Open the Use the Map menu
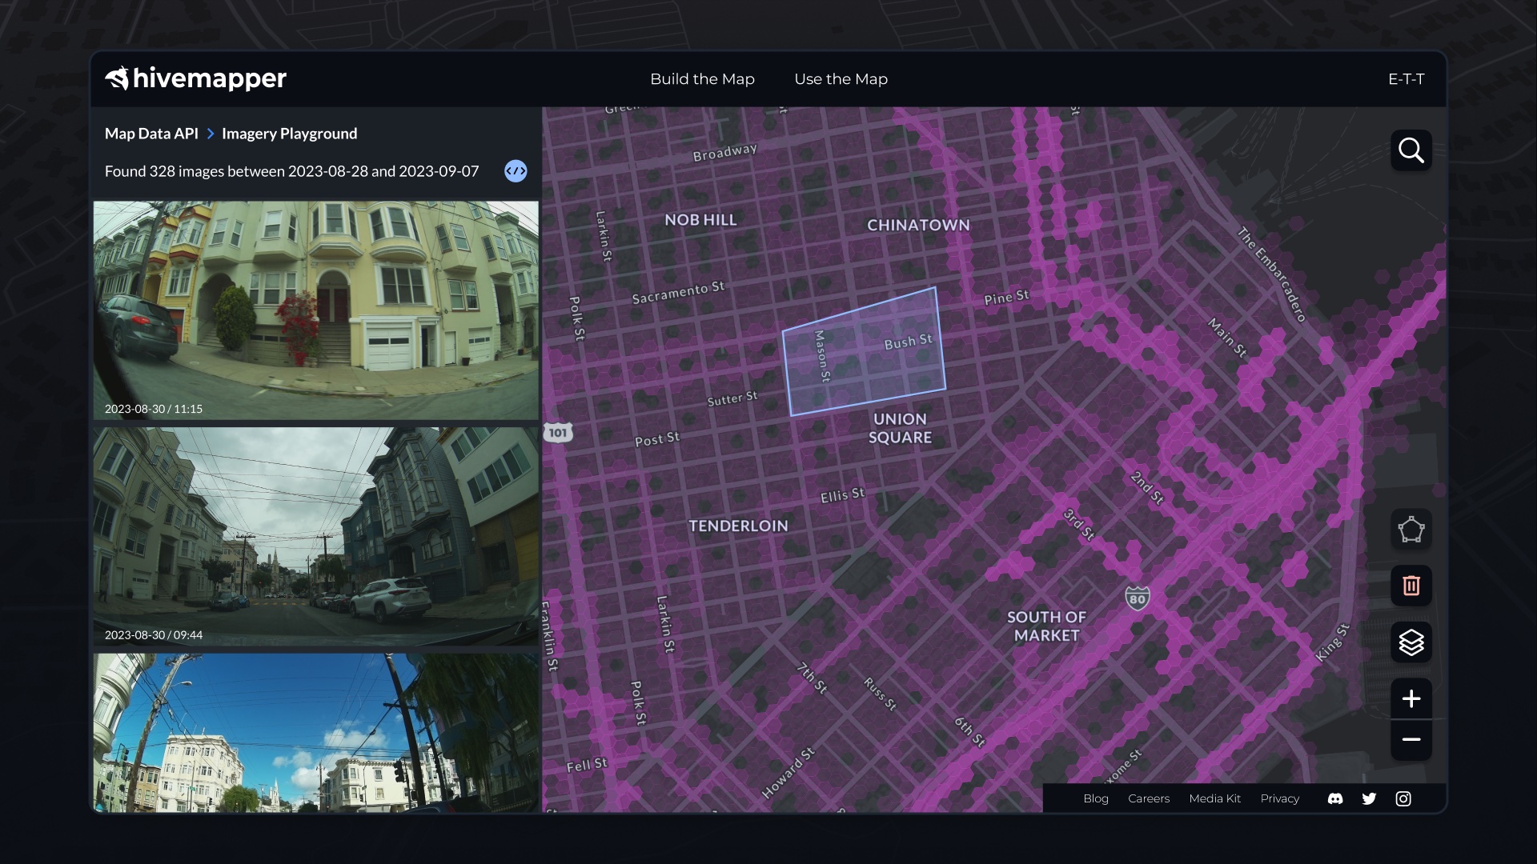 (x=841, y=79)
